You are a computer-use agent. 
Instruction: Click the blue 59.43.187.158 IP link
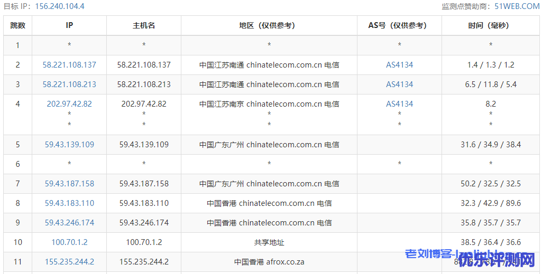69,184
